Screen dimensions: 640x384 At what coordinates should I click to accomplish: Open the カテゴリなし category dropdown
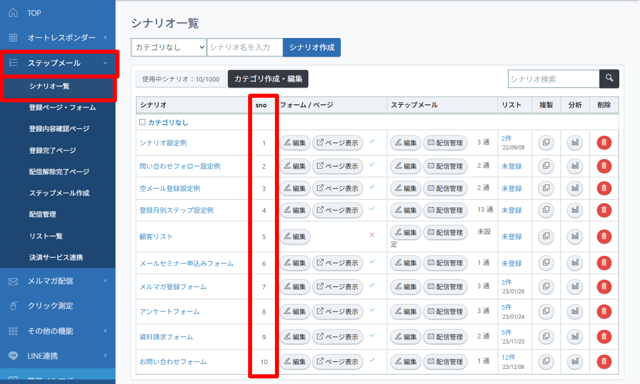169,47
